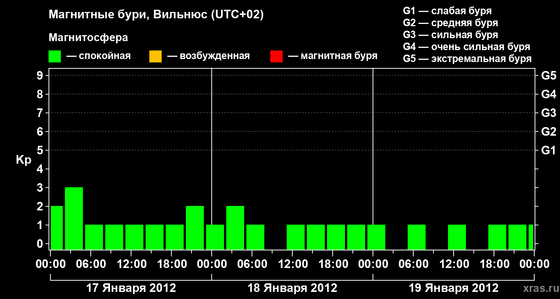
Task: Click the orange 'возбужденная' legend swatch
Action: coord(155,56)
